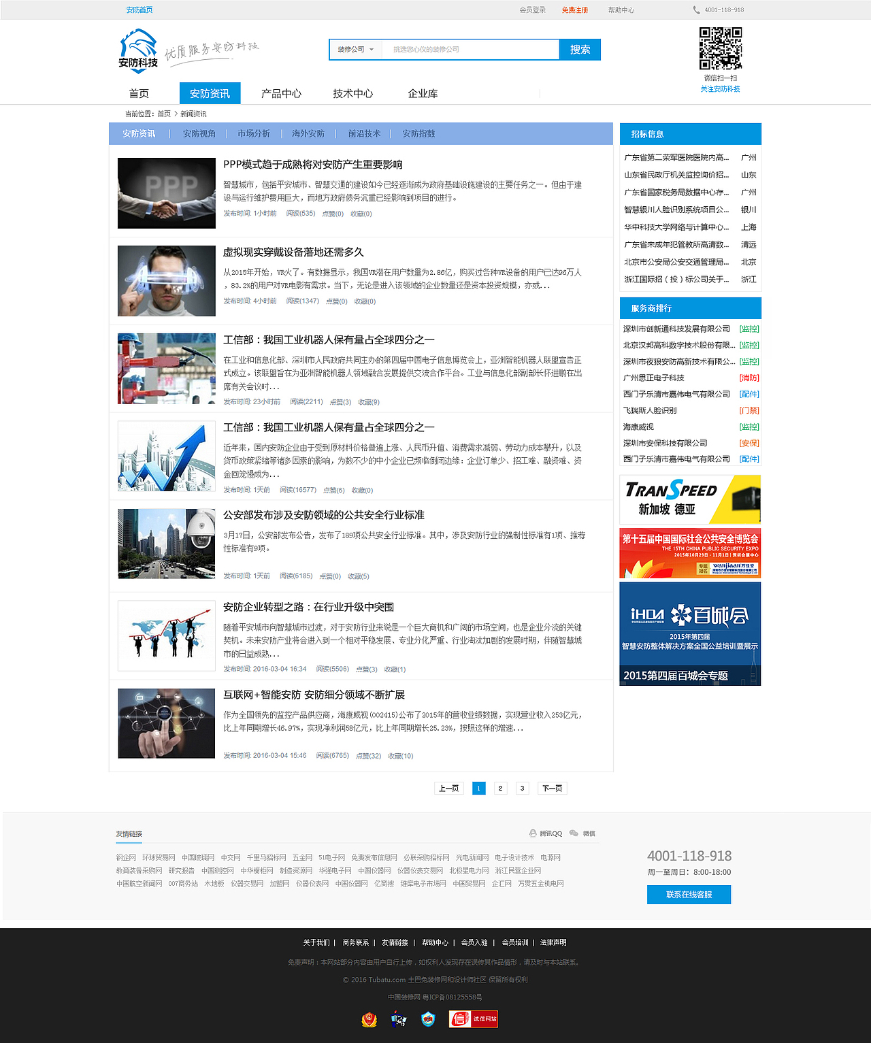The image size is (871, 1043).
Task: Switch to the 安防资讯 navigation tab
Action: pyautogui.click(x=210, y=93)
